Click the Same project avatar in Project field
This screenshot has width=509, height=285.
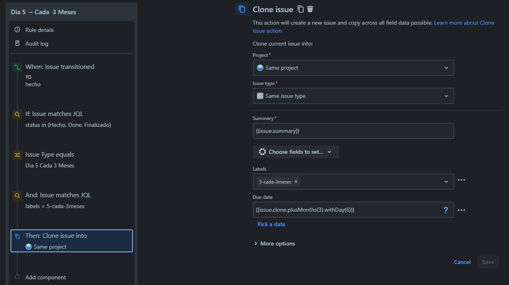[x=260, y=68]
